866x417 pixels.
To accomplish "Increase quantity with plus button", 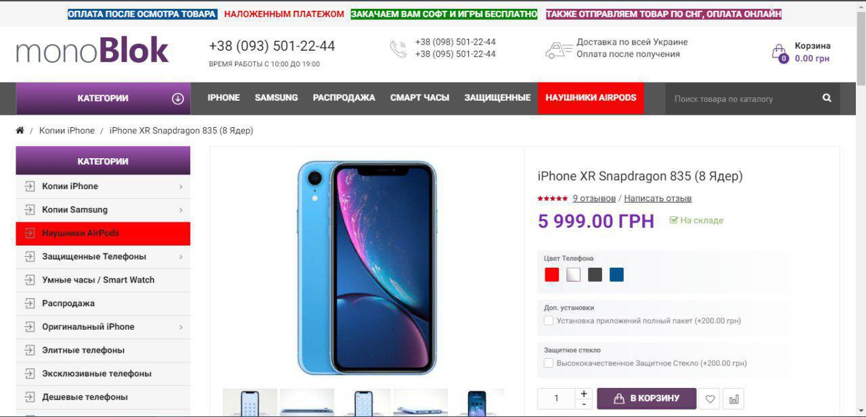I will click(x=584, y=393).
